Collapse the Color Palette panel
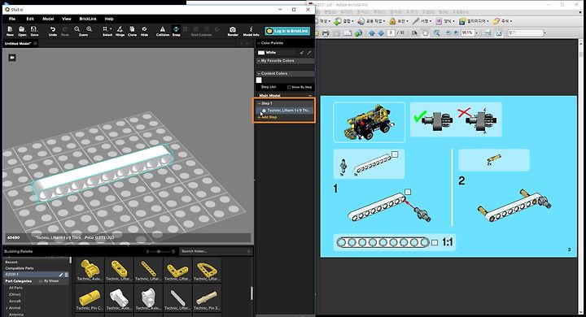Screen dimensions: 586x317 pyautogui.click(x=259, y=43)
